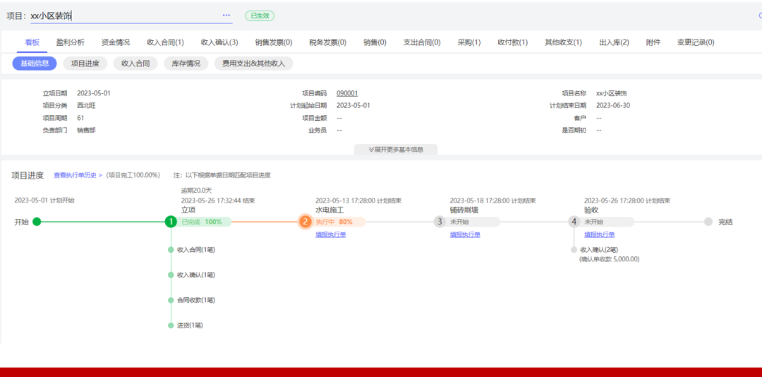762x377 pixels.
Task: Open the 资金情况 tab
Action: (116, 42)
